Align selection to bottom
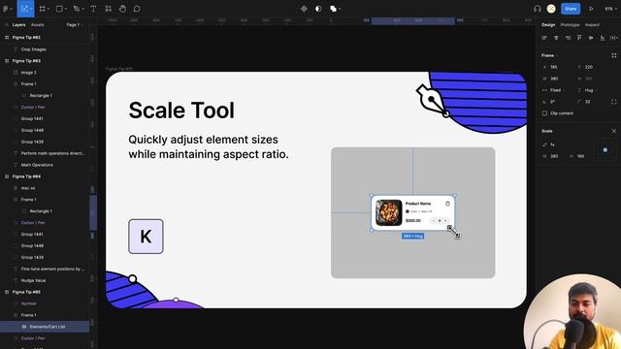This screenshot has width=621, height=349. pyautogui.click(x=603, y=38)
